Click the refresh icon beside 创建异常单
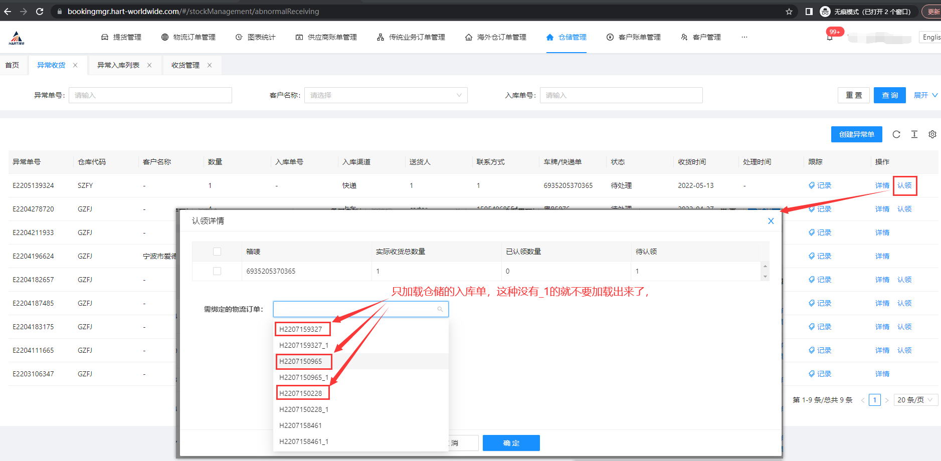941x461 pixels. [896, 134]
